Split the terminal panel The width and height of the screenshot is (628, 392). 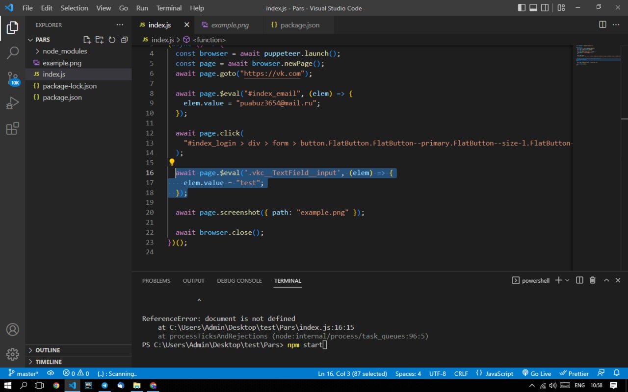coord(579,280)
